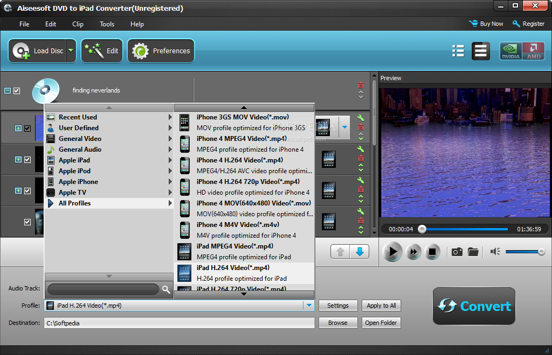
Task: Click the profile search magnifier icon
Action: click(166, 289)
